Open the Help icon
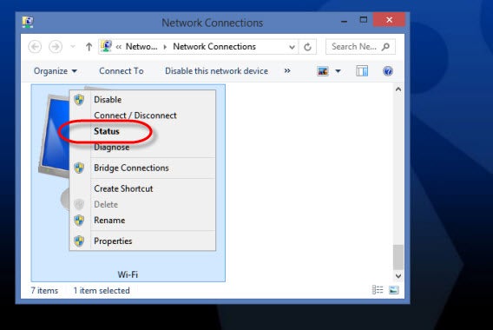493x330 pixels. click(388, 71)
